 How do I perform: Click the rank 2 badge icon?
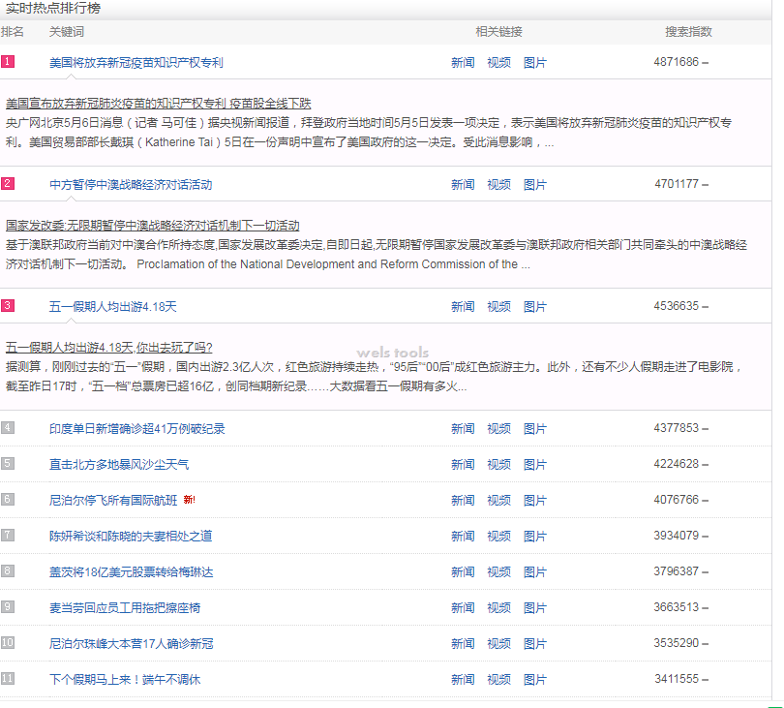coord(8,184)
